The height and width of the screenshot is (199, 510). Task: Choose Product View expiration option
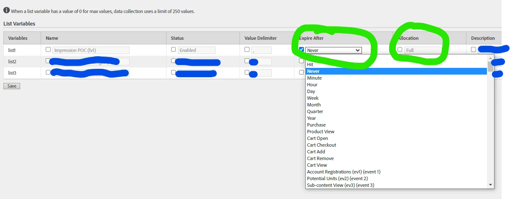(396, 132)
